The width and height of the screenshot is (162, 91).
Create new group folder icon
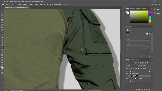[144, 90]
